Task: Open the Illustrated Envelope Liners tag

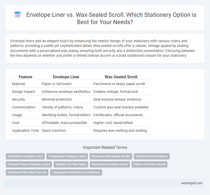Action: coord(25,156)
